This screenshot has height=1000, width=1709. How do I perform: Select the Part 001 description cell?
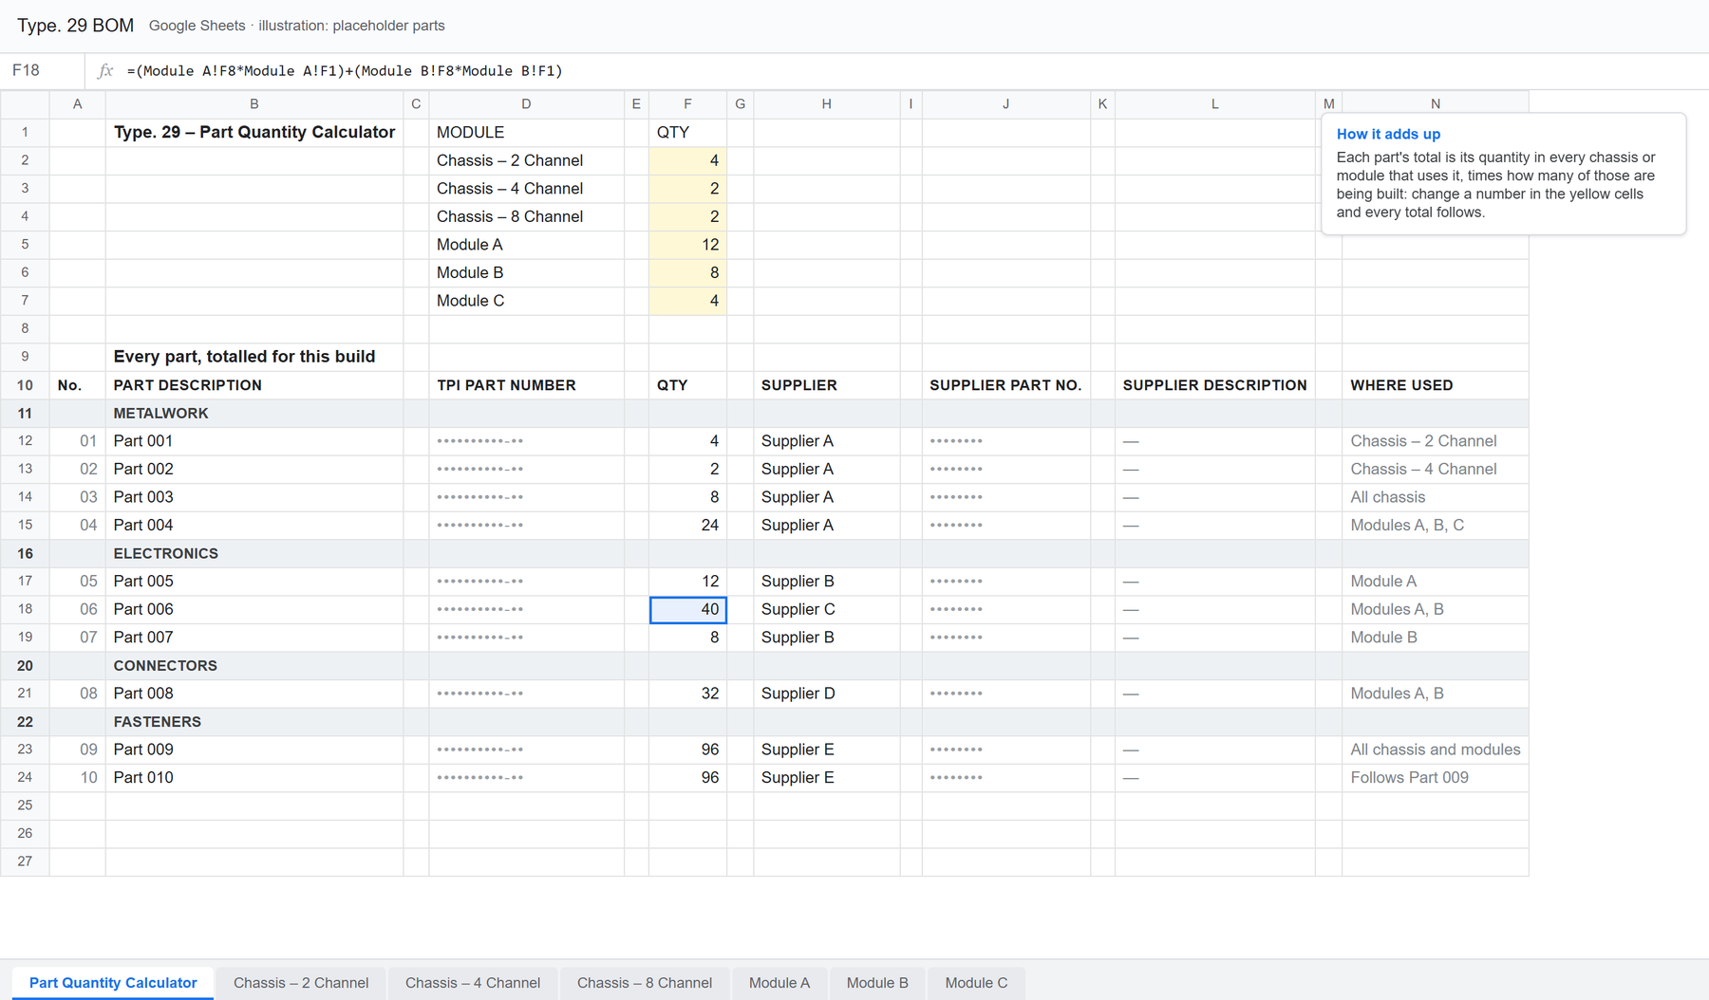pyautogui.click(x=254, y=441)
